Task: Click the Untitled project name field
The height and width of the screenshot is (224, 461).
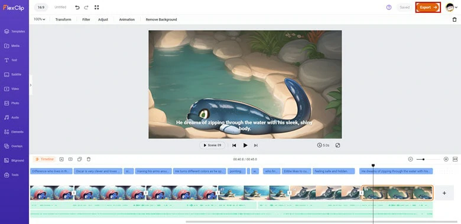Action: (60, 7)
